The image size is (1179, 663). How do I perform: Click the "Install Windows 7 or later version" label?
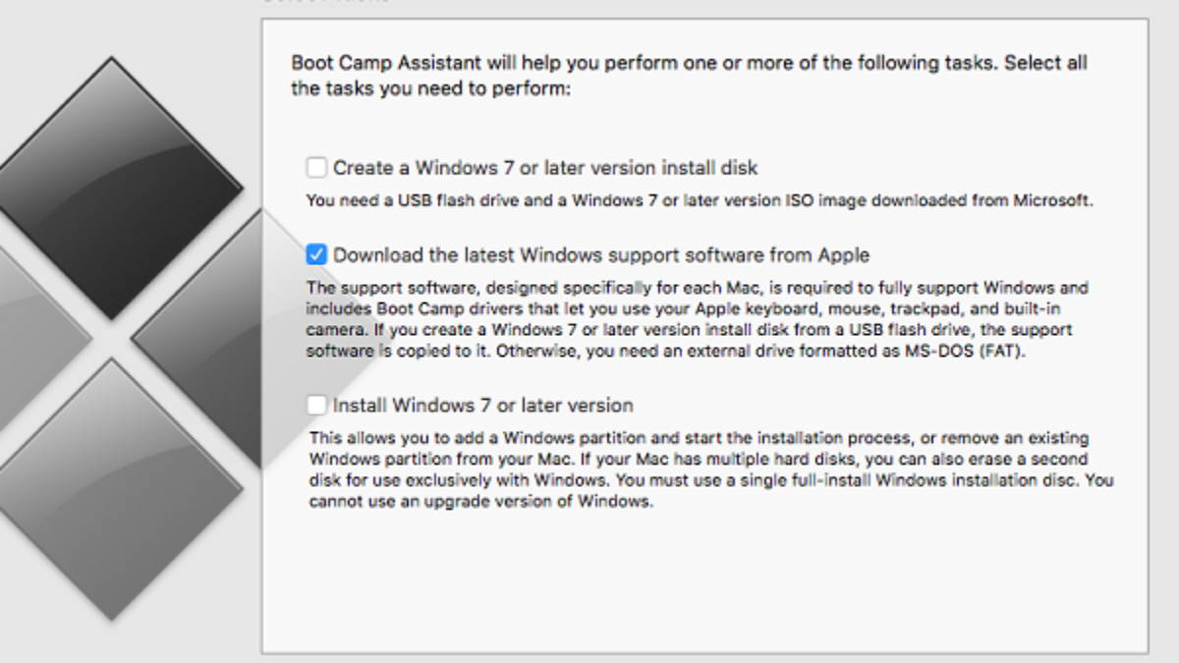(x=482, y=405)
